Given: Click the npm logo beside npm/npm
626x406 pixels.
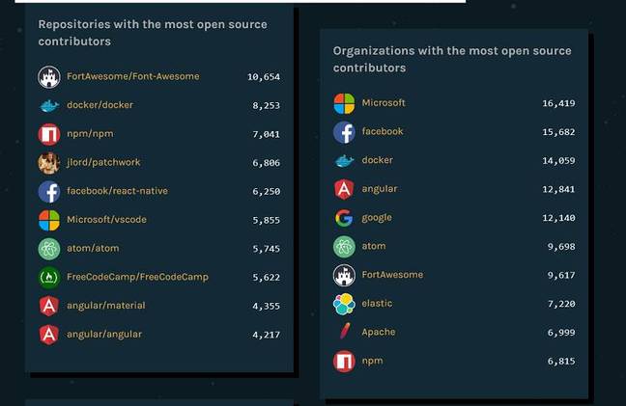Looking at the screenshot, I should (49, 134).
